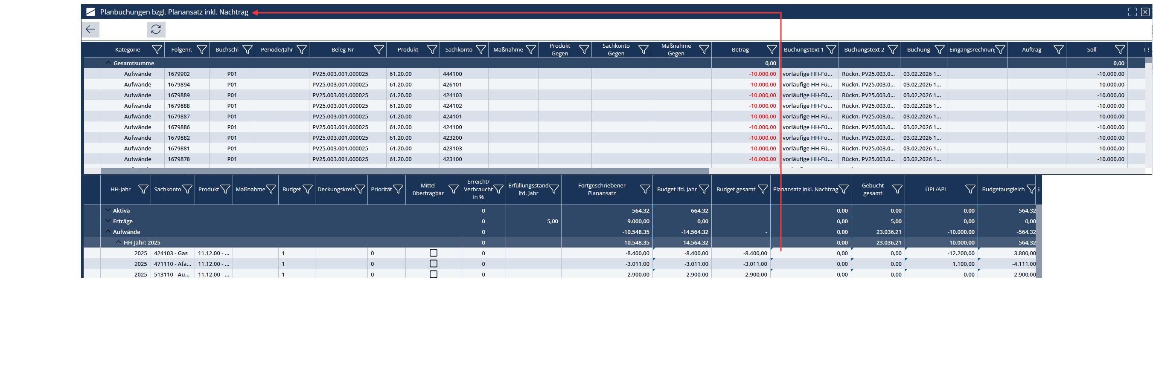Click the refresh icon in toolbar
This screenshot has width=1153, height=383.
tap(156, 29)
